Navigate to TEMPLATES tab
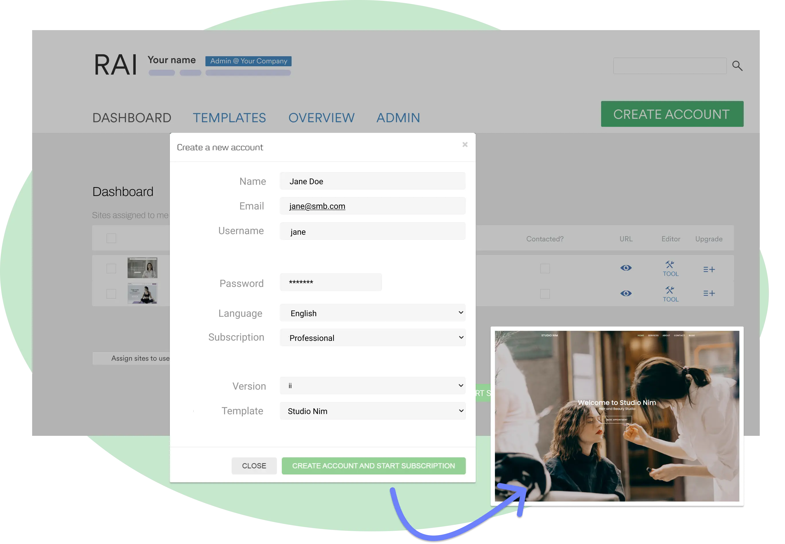785x544 pixels. pyautogui.click(x=229, y=117)
